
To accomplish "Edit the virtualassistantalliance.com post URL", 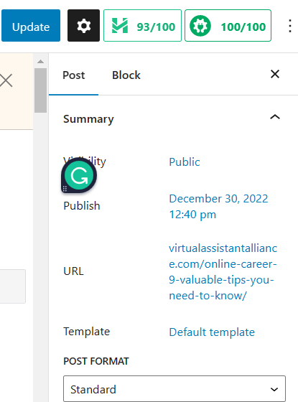I will [223, 272].
